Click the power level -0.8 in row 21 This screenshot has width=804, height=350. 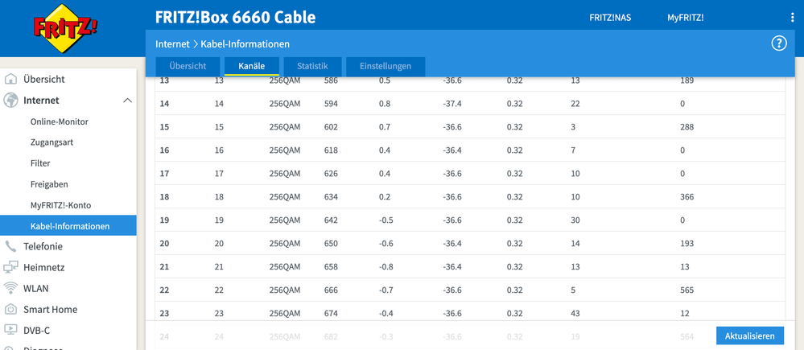pos(385,267)
